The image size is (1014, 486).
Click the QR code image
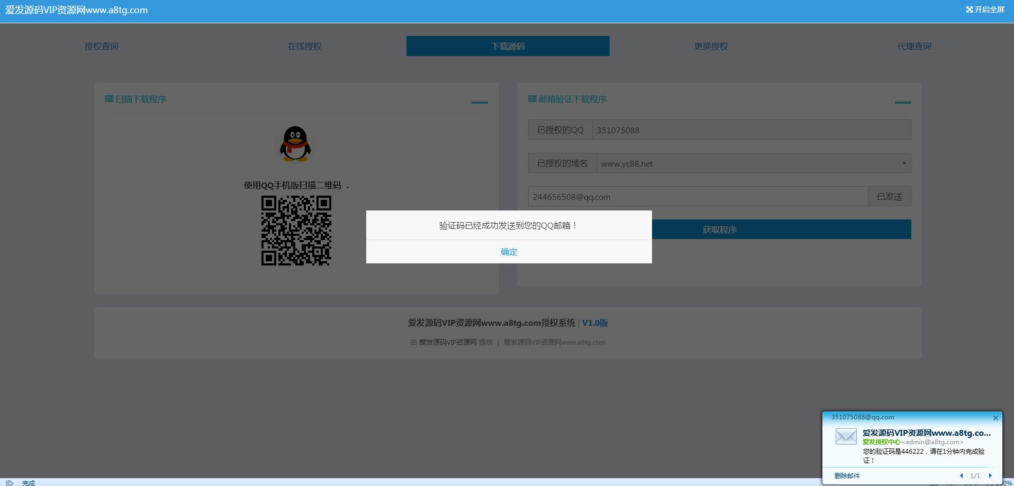pyautogui.click(x=296, y=231)
